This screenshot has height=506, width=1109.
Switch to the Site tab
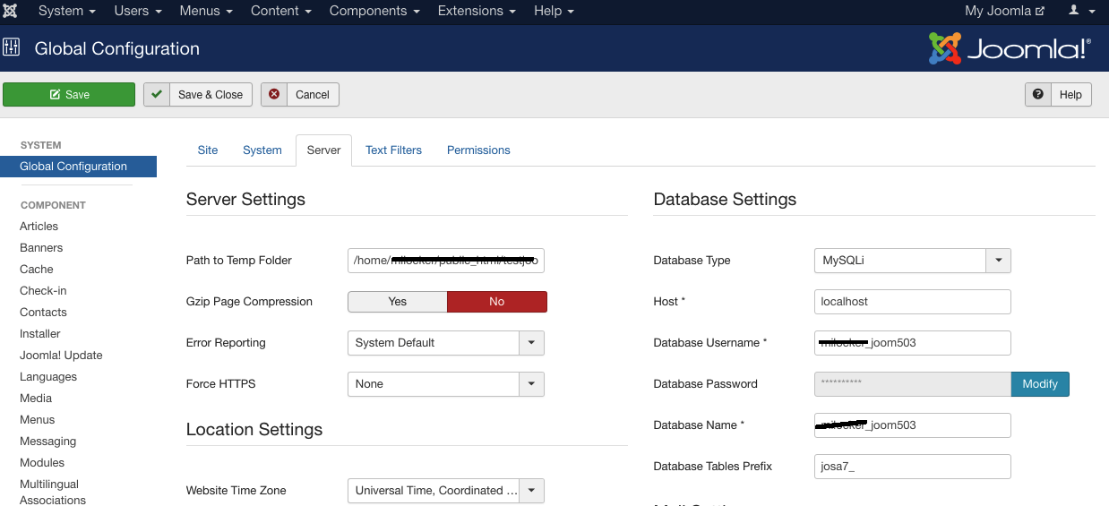[x=208, y=150]
